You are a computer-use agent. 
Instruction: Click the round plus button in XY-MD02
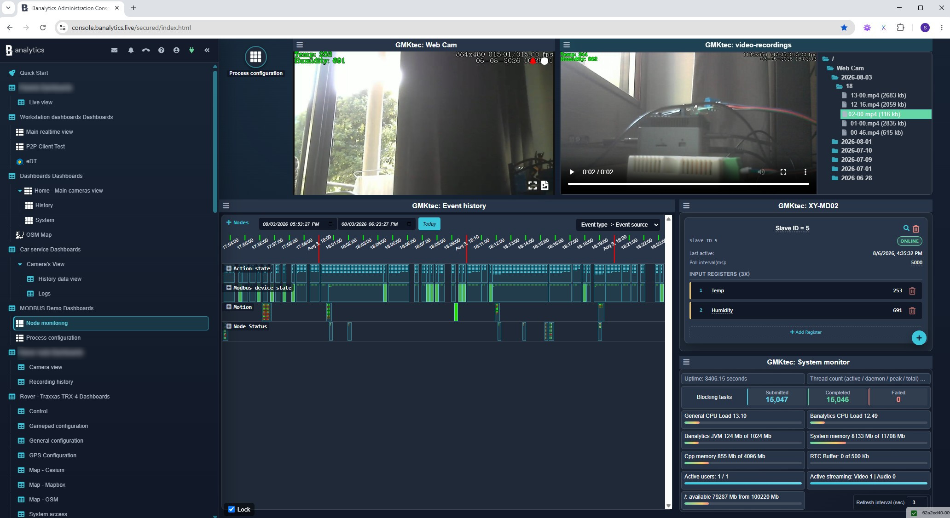click(919, 338)
